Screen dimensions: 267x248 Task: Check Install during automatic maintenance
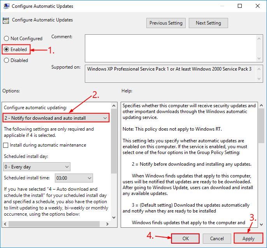tap(6, 145)
